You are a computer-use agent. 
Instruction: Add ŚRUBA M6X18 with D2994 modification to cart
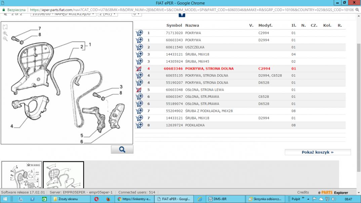click(139, 118)
